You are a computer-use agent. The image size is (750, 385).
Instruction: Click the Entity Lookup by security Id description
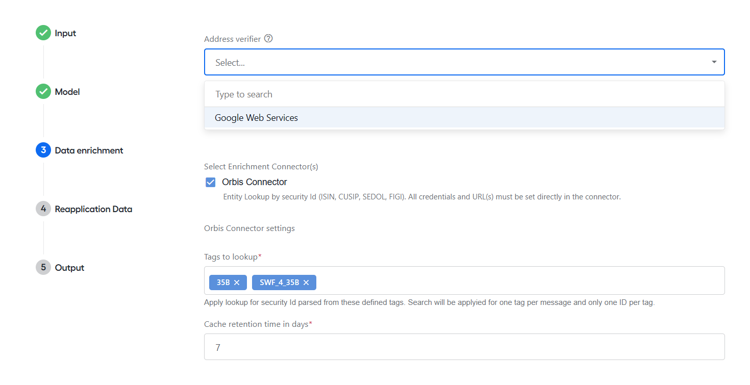(422, 197)
